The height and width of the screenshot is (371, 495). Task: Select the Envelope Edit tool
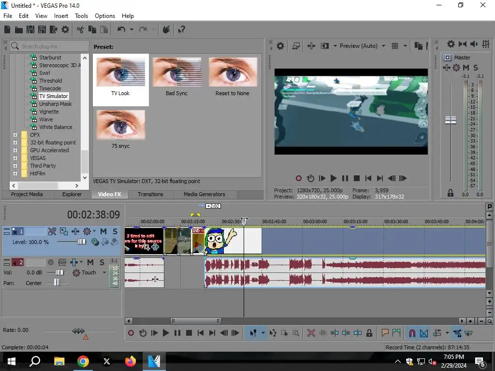coord(273,333)
